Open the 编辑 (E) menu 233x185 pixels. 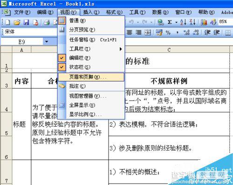tap(45, 12)
